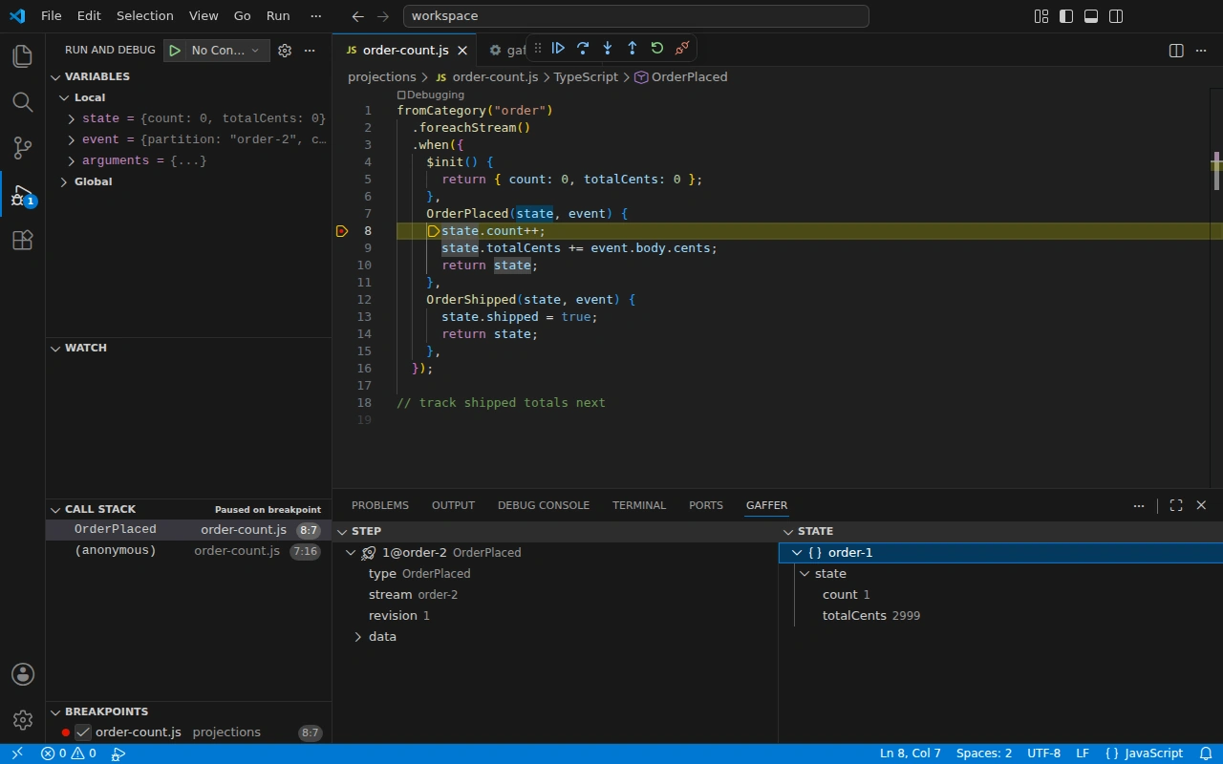Image resolution: width=1223 pixels, height=764 pixels.
Task: Switch to the Problems tab
Action: (380, 505)
